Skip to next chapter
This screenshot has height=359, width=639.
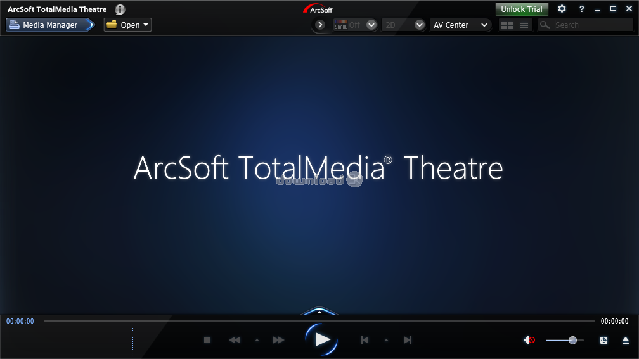(408, 340)
